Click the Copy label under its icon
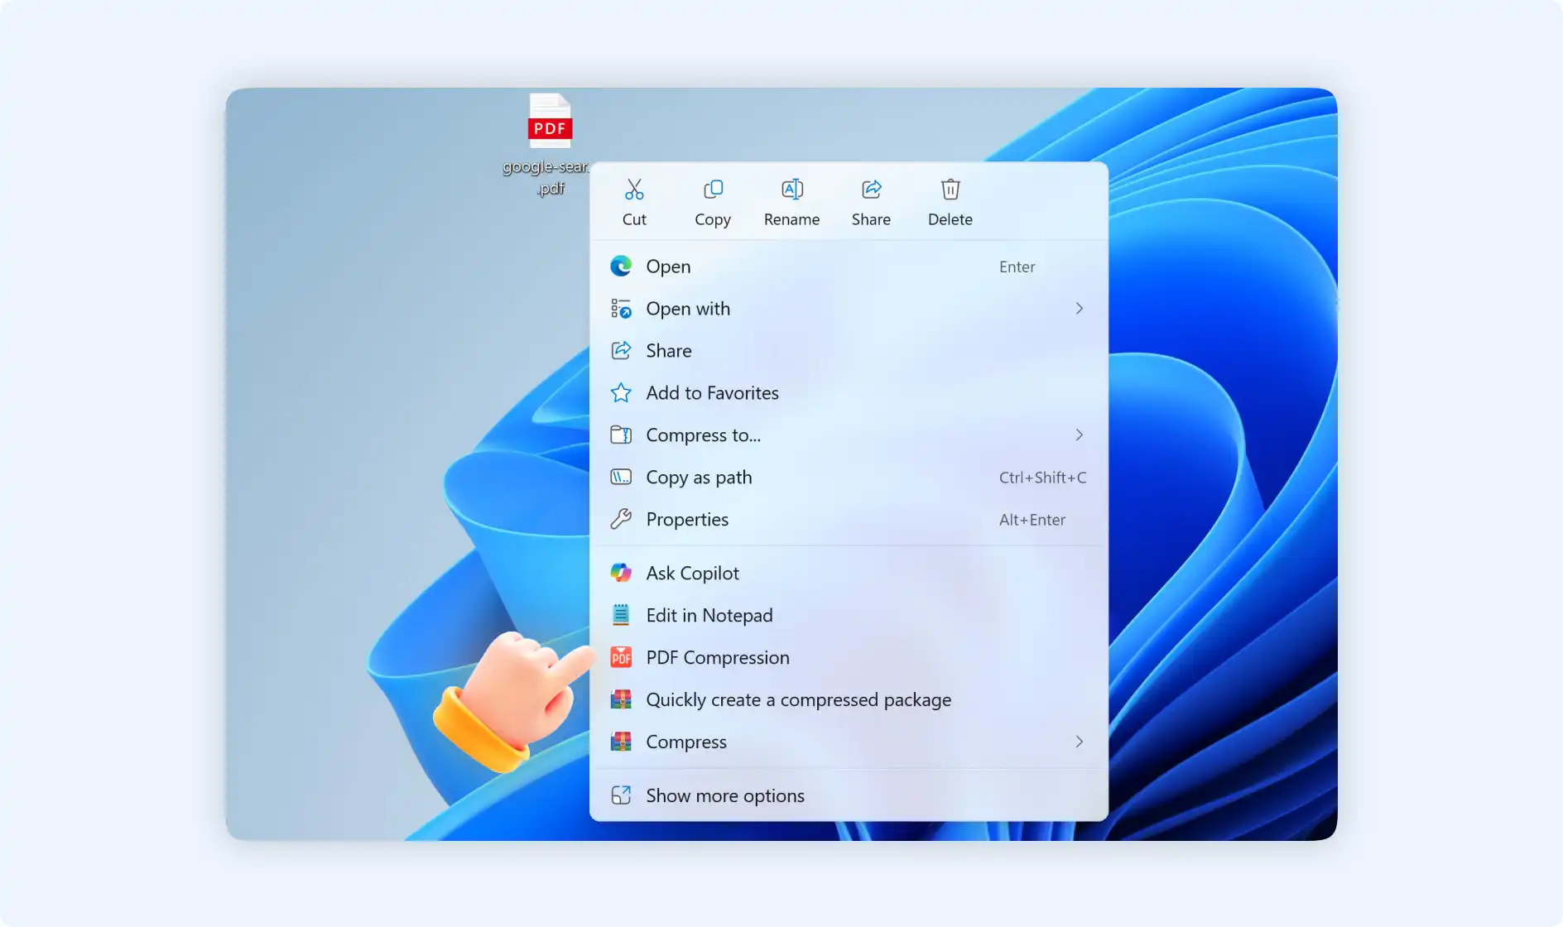 (x=713, y=220)
